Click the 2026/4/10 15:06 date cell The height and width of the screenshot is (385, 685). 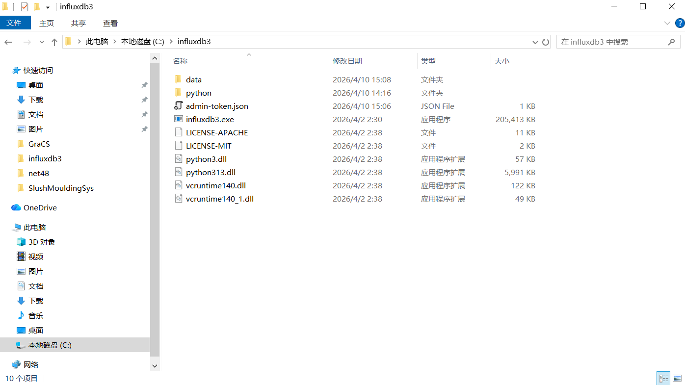[362, 106]
